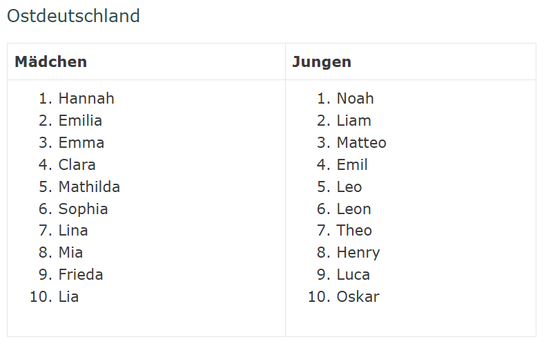
Task: Click on the name Sophia
Action: (x=83, y=209)
